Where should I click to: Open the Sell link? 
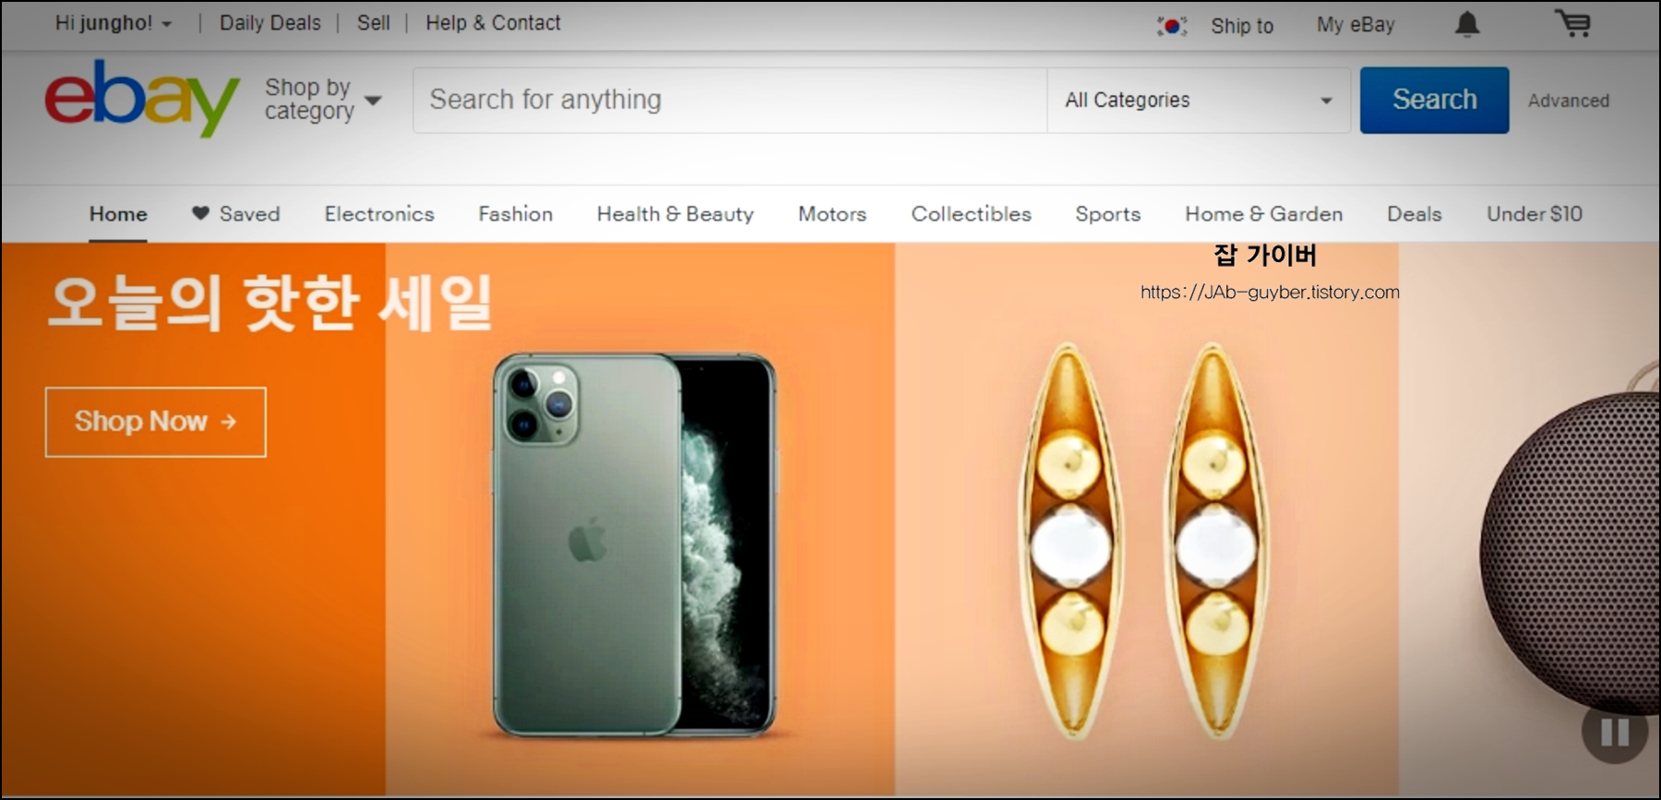coord(374,23)
